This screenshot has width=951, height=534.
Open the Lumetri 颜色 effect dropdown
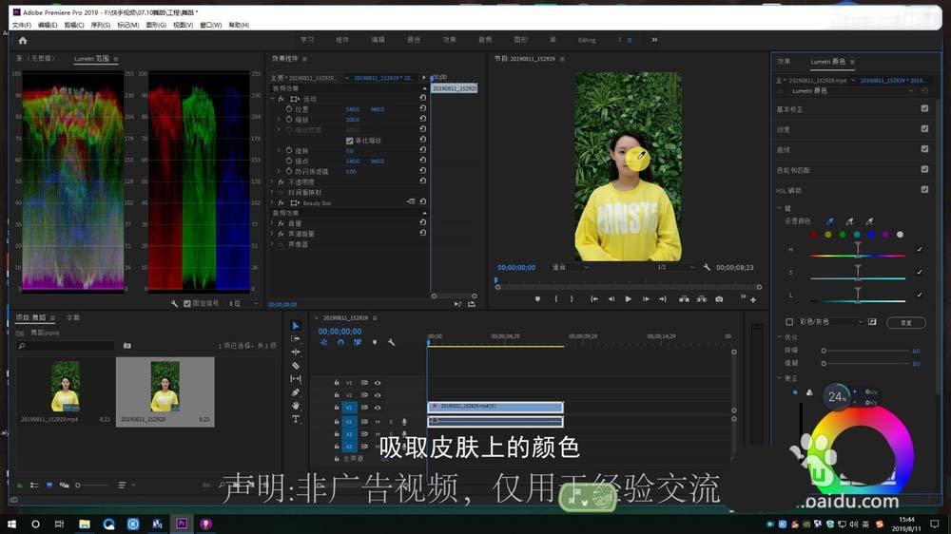coord(851,91)
